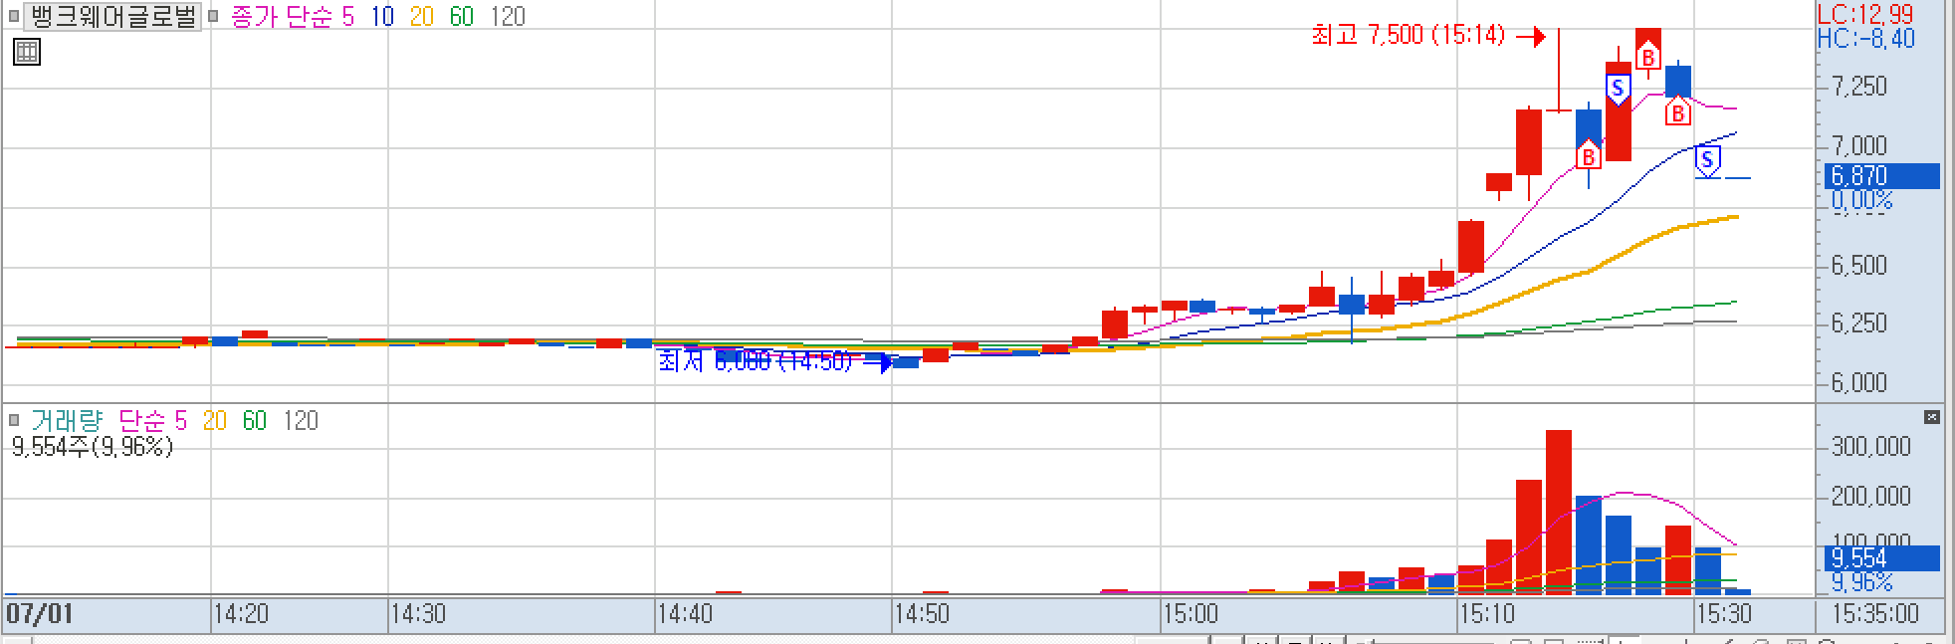Click the 7,250 price axis label
Screen dimensions: 1955x644
[1859, 87]
